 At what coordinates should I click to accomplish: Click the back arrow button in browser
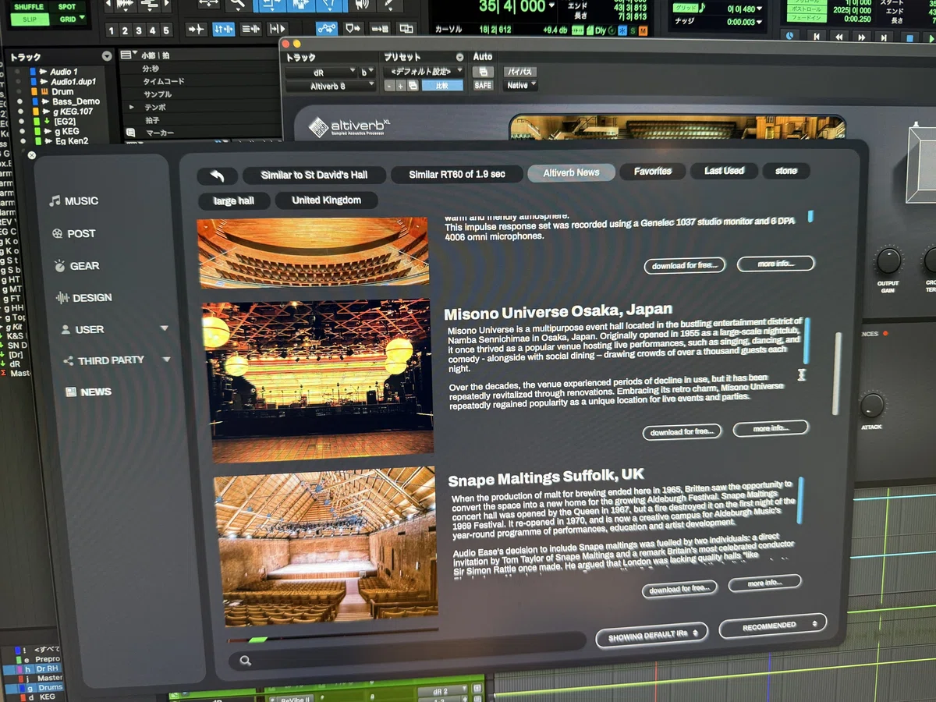tap(217, 175)
